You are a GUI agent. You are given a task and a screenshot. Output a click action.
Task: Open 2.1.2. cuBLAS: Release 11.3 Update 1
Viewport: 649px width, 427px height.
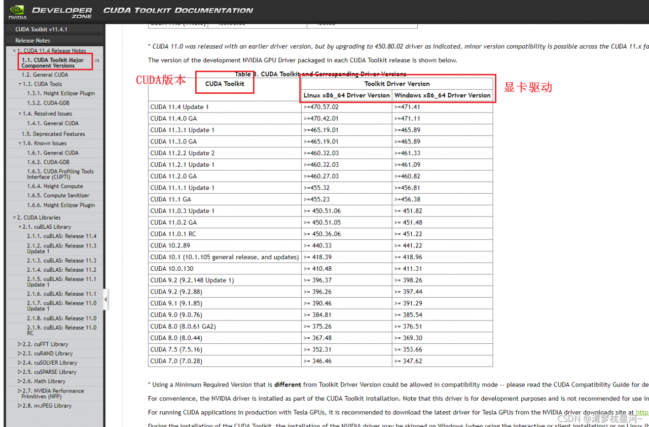[x=61, y=248]
